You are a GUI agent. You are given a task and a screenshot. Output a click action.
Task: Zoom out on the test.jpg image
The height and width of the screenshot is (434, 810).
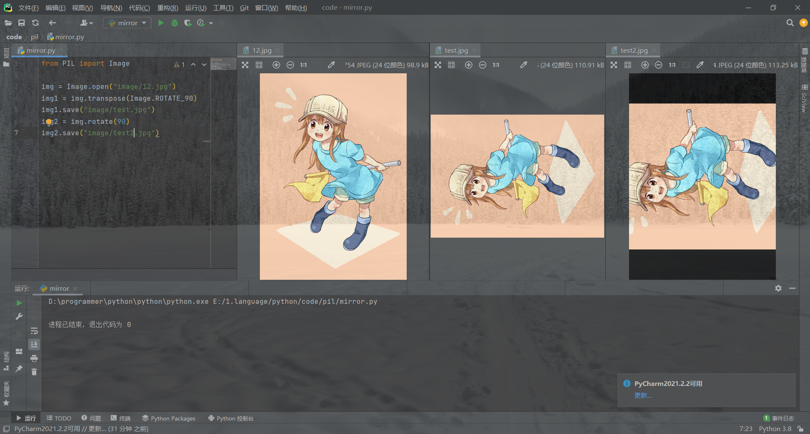(x=483, y=65)
